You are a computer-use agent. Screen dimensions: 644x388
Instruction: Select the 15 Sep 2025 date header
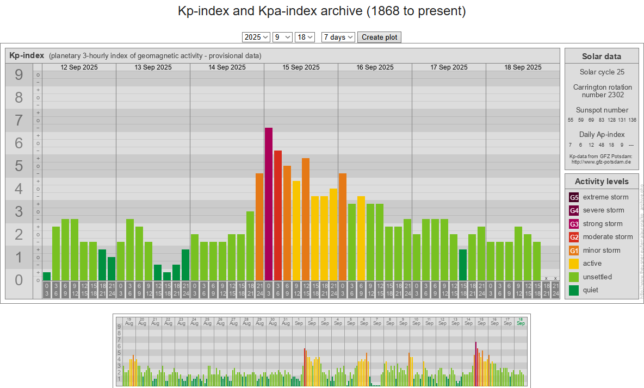(x=301, y=67)
